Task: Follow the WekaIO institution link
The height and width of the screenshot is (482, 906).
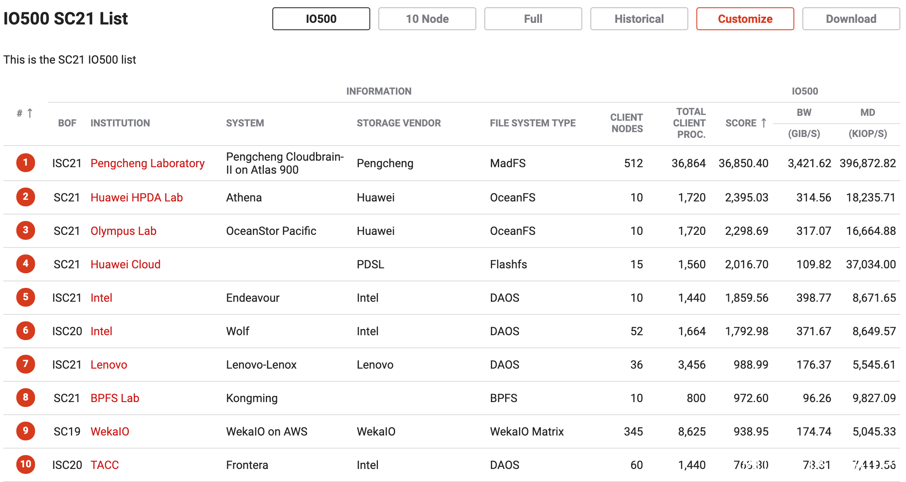Action: tap(110, 431)
